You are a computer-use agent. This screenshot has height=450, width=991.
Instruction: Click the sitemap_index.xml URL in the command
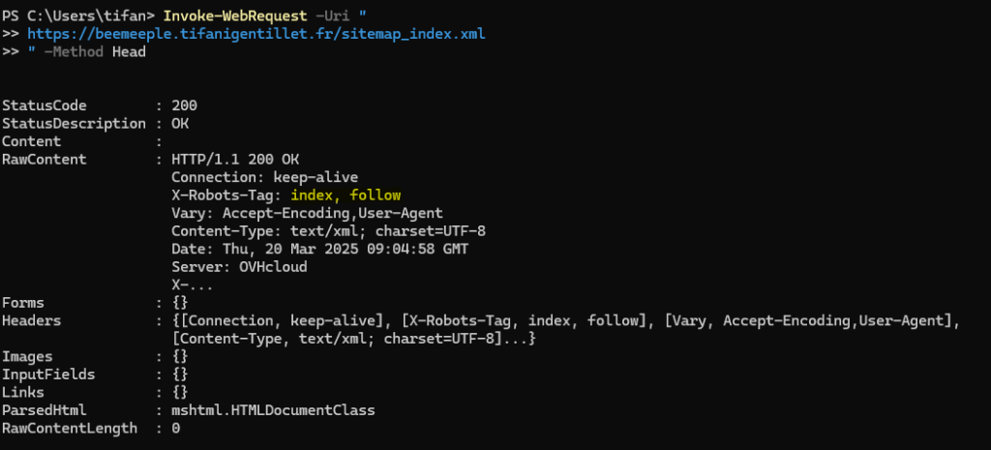pos(255,34)
